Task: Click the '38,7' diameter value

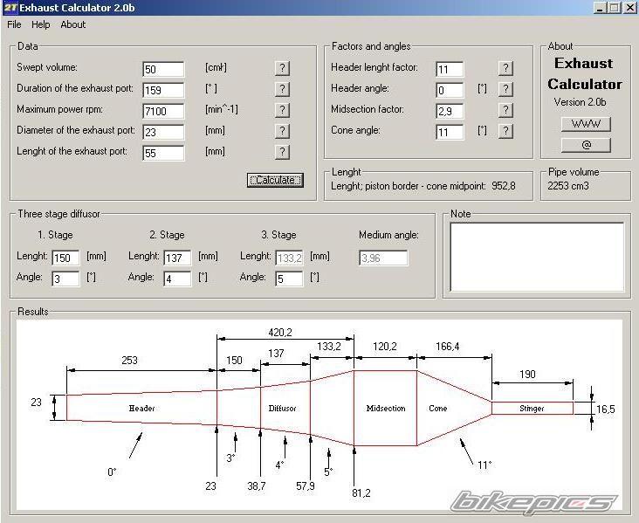Action: coord(257,485)
